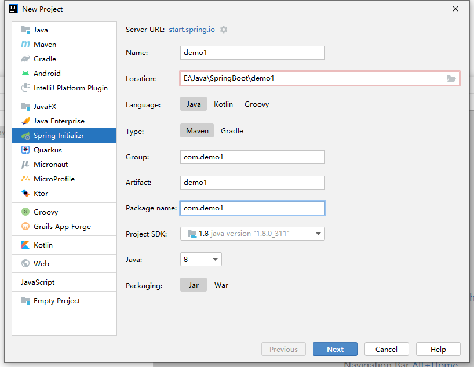474x367 pixels.
Task: Close the New Project dialog
Action: (x=455, y=9)
